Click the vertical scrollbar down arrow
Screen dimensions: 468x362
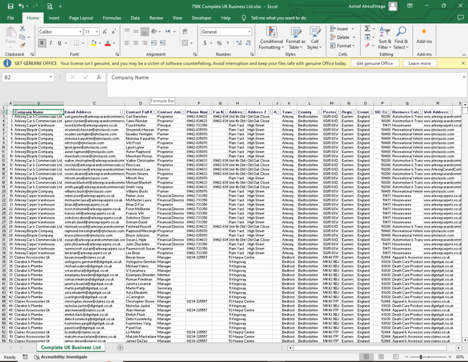[x=465, y=340]
